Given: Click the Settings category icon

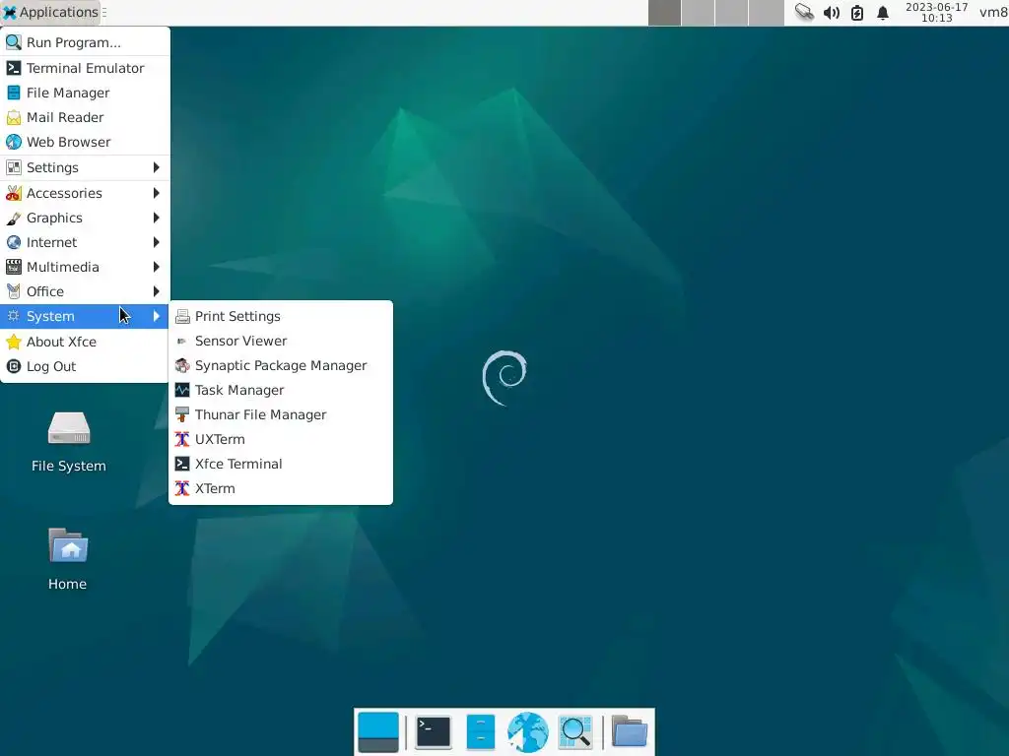Looking at the screenshot, I should (x=14, y=167).
